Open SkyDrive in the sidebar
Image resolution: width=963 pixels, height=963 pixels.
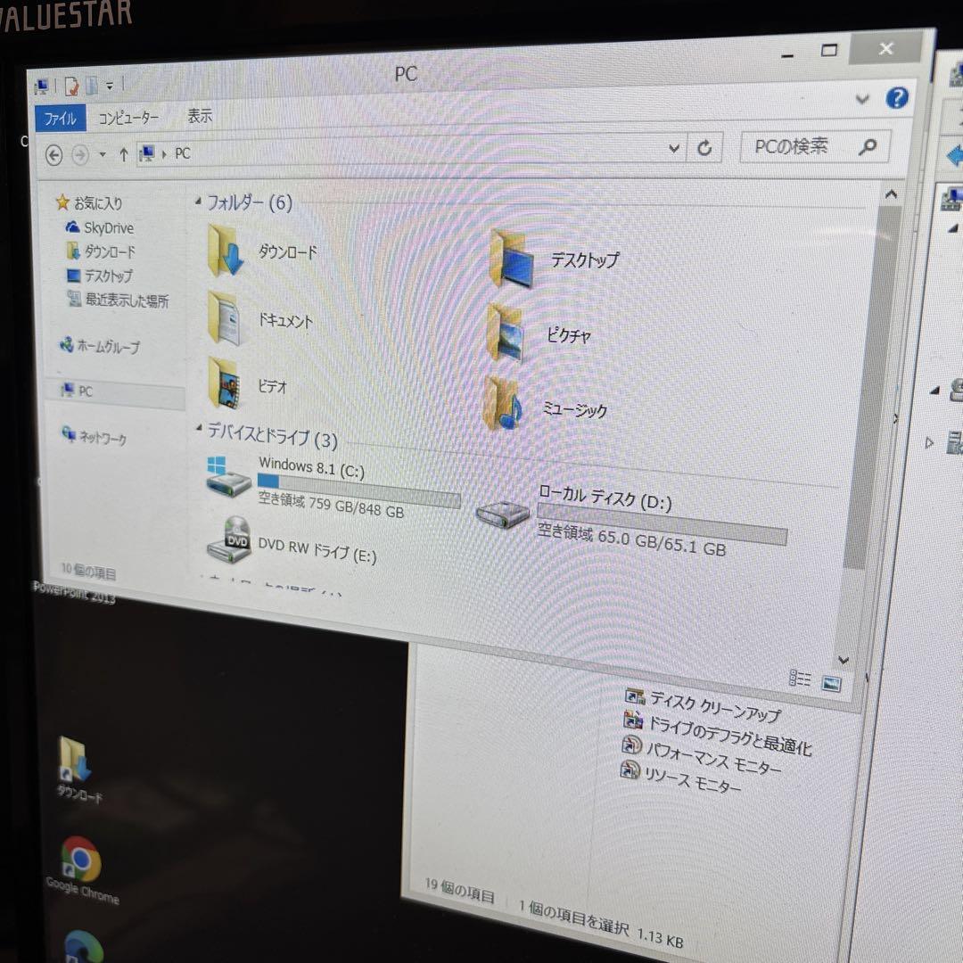coord(108,228)
